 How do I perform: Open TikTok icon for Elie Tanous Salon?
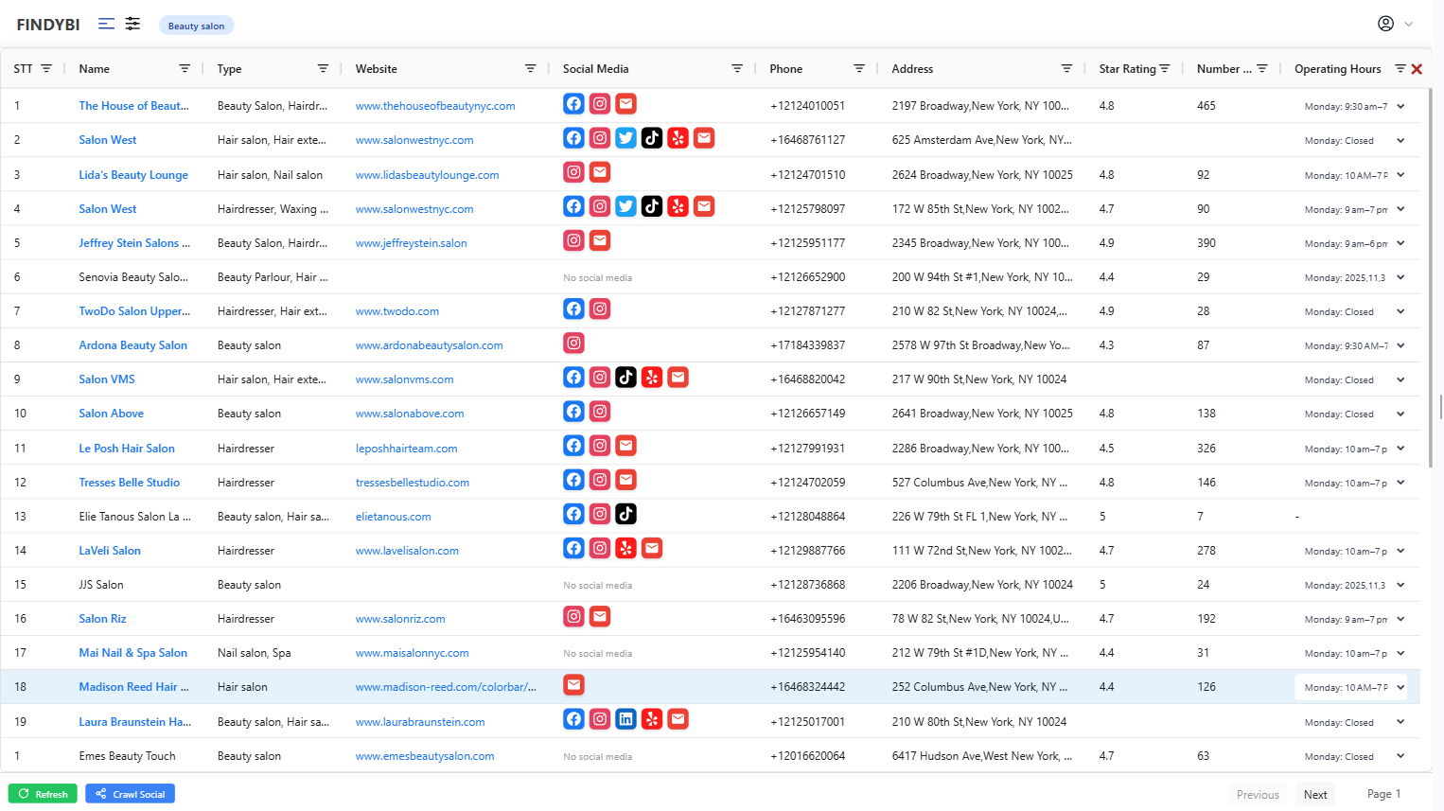pos(625,514)
